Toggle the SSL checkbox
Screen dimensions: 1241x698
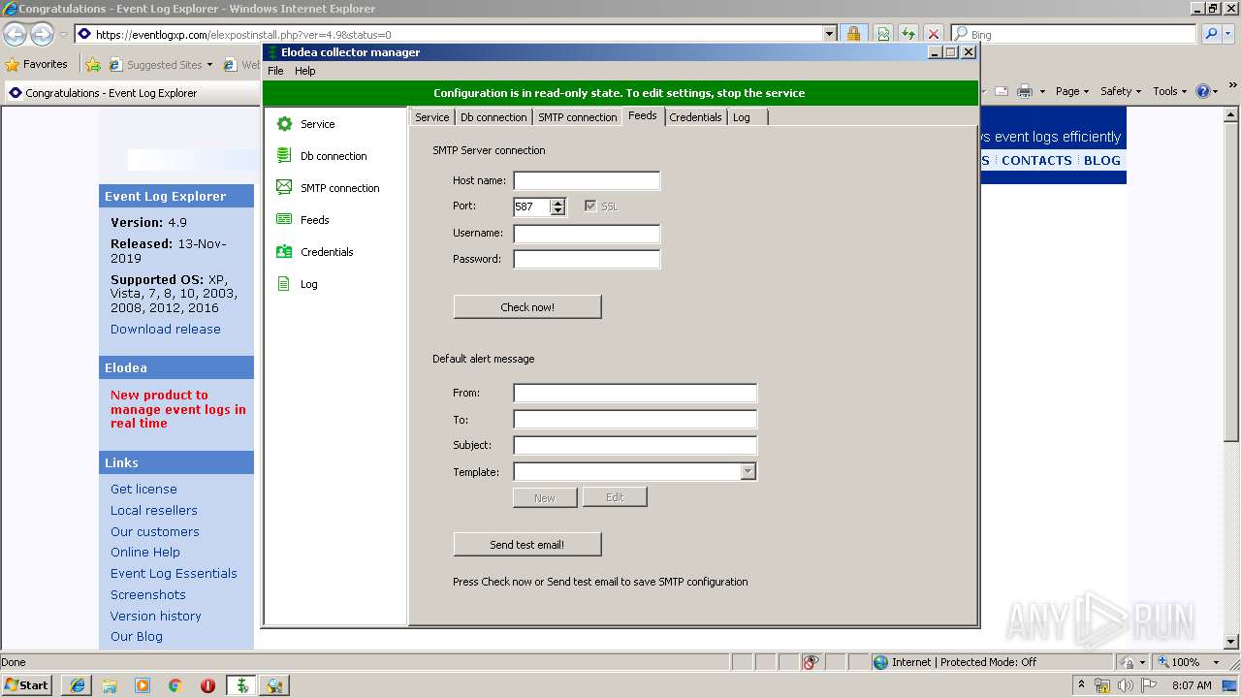[590, 206]
